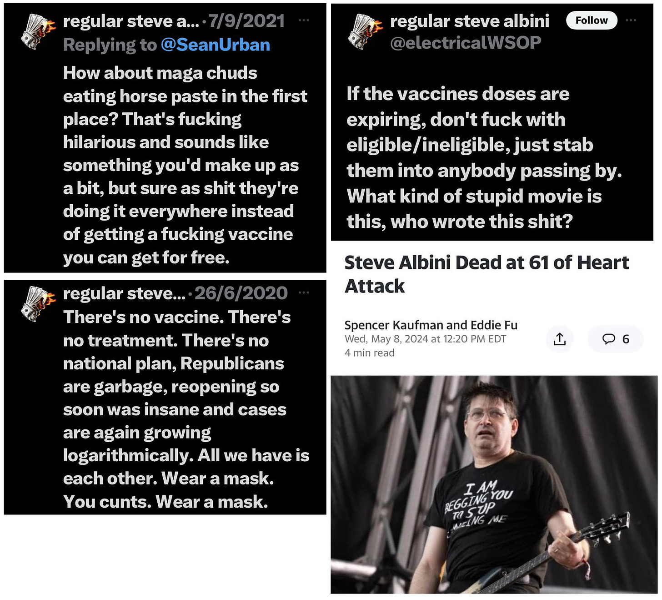This screenshot has width=662, height=600.
Task: Click the avatar on the mask tweet
Action: point(38,303)
